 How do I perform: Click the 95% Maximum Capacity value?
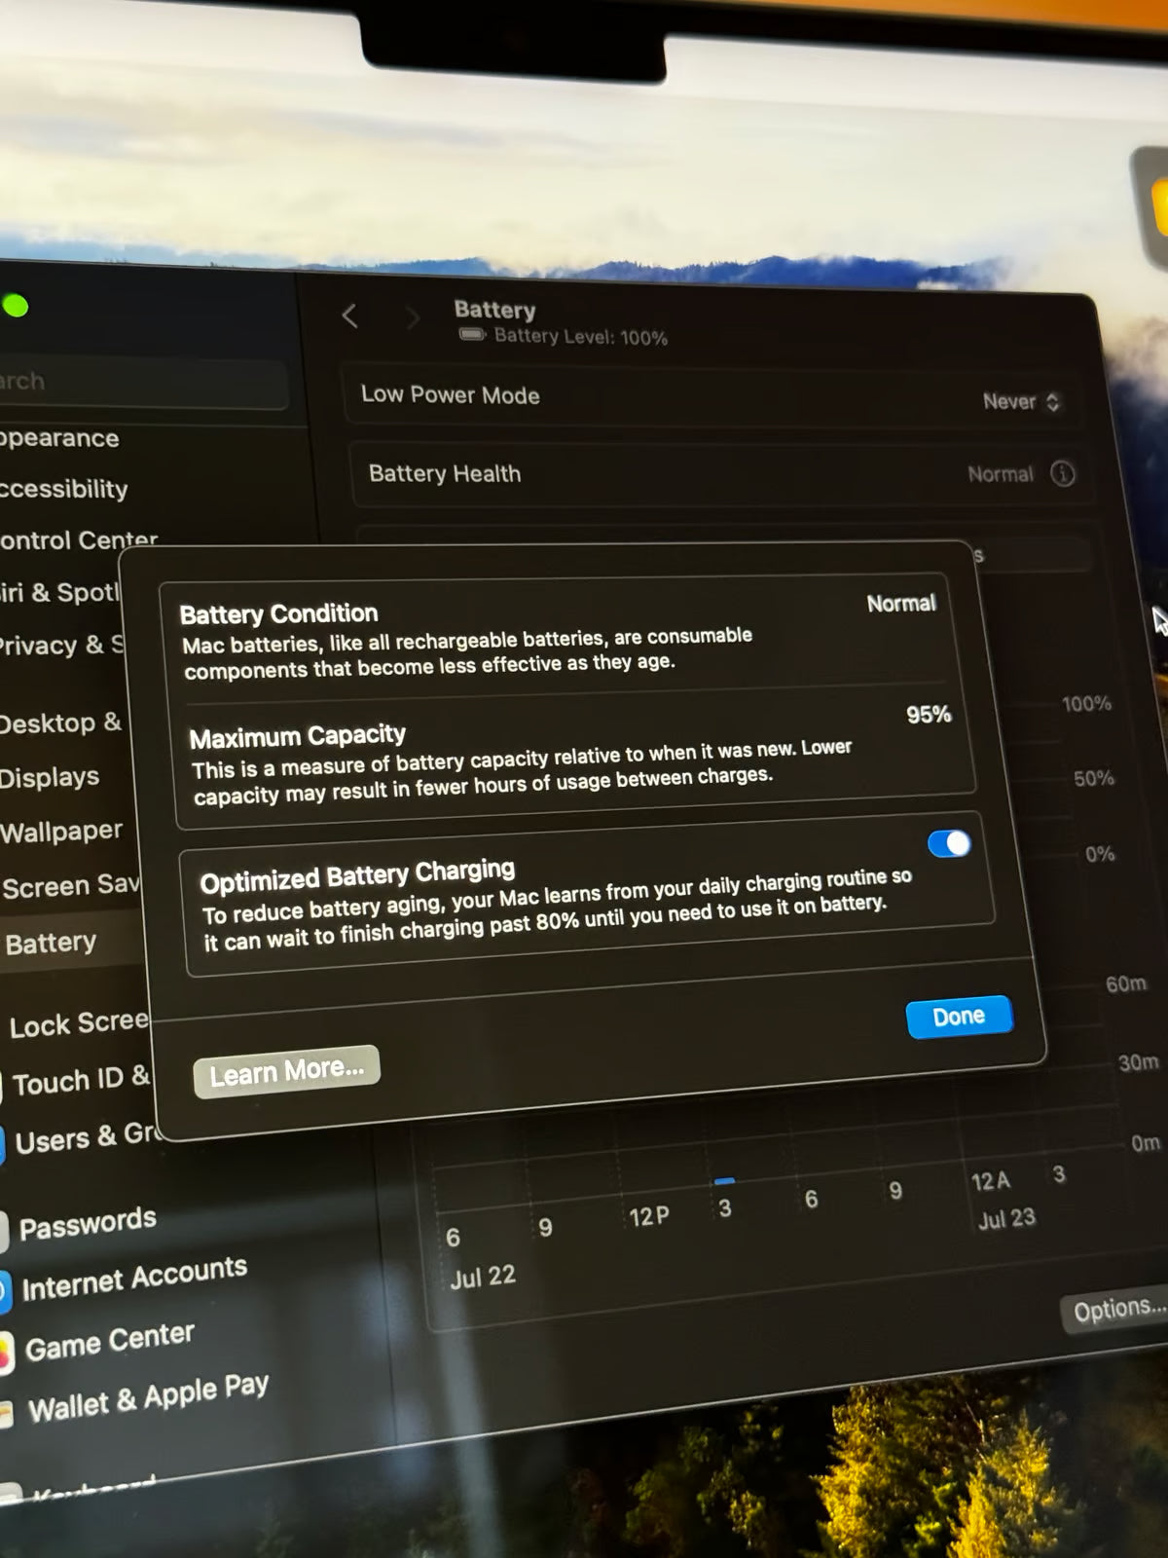(x=929, y=715)
